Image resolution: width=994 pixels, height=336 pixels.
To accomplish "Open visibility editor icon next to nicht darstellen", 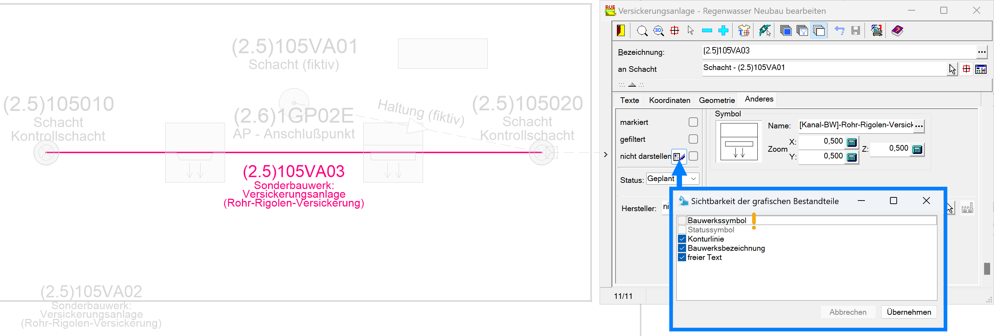I will coord(678,157).
